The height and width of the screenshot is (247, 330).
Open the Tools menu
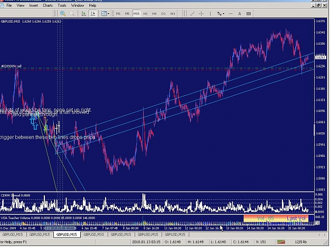(62, 5)
